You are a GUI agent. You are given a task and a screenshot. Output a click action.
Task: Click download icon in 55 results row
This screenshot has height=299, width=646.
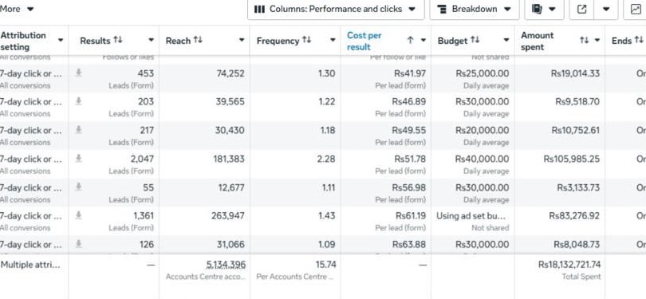pos(79,187)
